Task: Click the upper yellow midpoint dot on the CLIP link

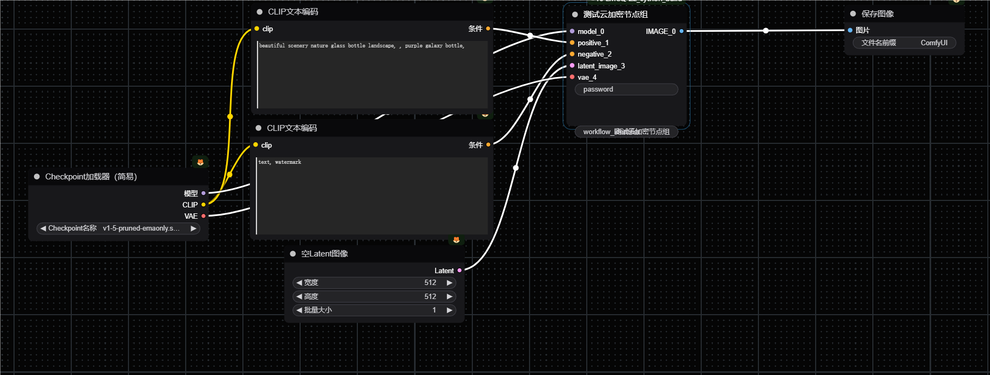Action: click(x=230, y=116)
